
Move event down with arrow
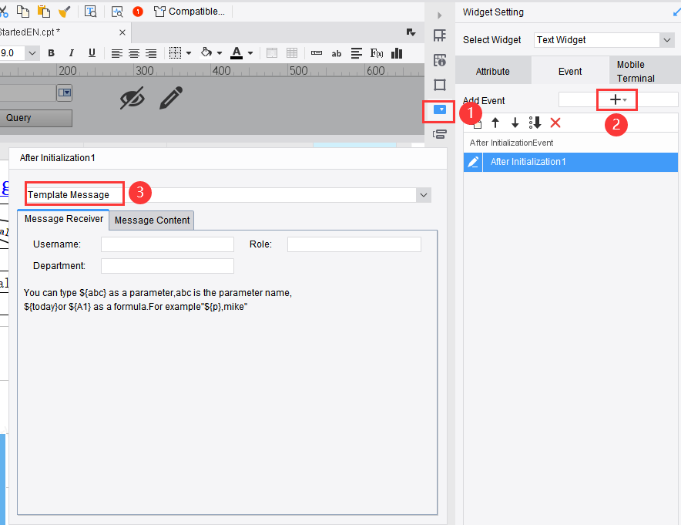[x=515, y=123]
